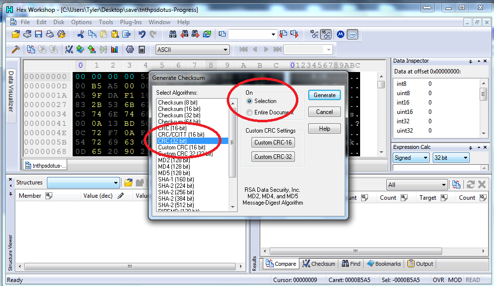The height and width of the screenshot is (286, 494).
Task: Select 'MD5 (128 bit)' in algorithms list
Action: click(x=174, y=173)
